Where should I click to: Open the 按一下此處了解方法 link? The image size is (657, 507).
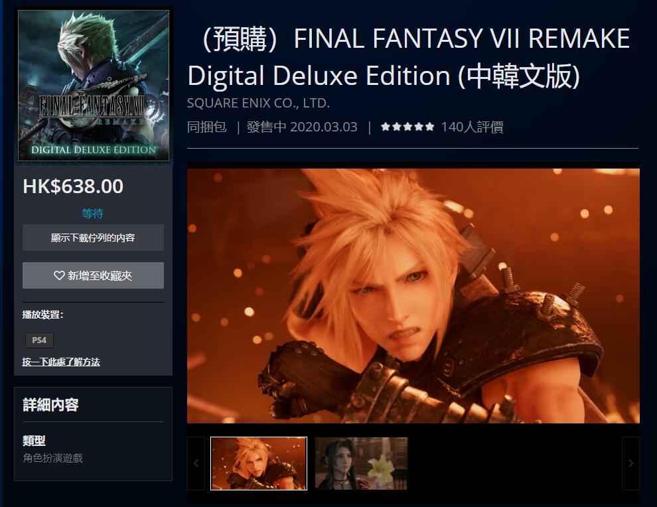coord(61,362)
